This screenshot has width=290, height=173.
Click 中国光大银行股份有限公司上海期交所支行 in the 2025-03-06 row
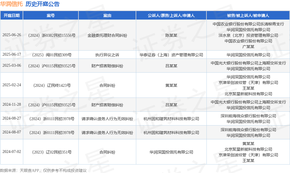248,63
